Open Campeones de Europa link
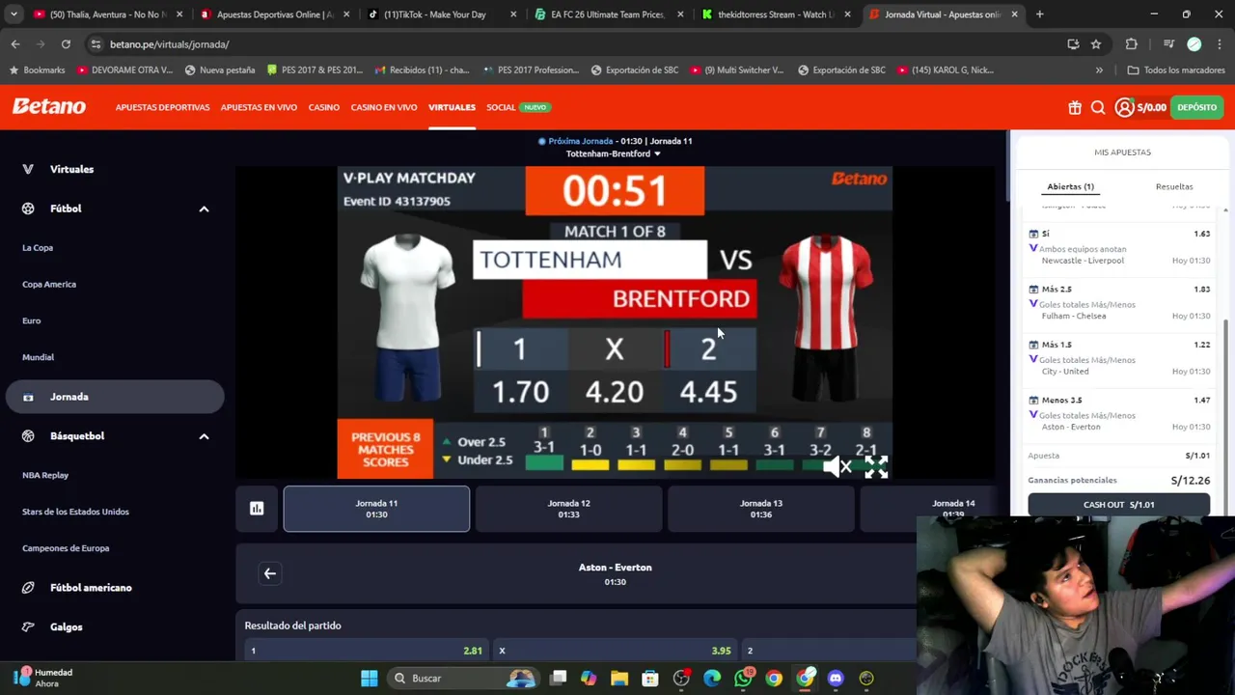The width and height of the screenshot is (1235, 695). click(66, 548)
